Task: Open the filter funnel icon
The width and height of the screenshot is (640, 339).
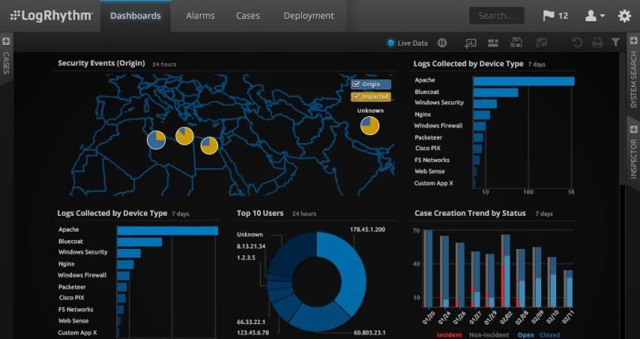Action: [x=616, y=43]
